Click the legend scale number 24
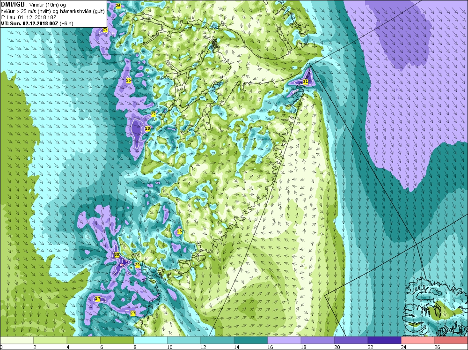Image resolution: width=468 pixels, height=350 pixels. pos(403,347)
